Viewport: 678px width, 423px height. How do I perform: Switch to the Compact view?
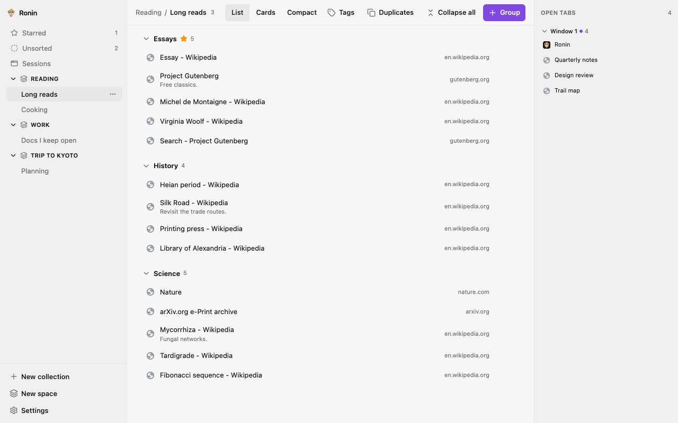tap(302, 13)
